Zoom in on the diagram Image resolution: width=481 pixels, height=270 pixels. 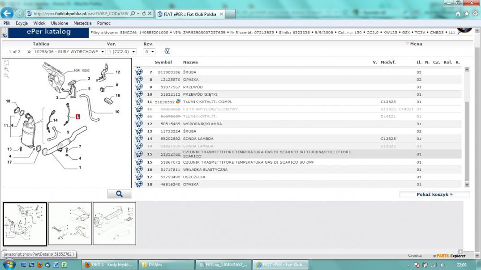pyautogui.click(x=6, y=69)
